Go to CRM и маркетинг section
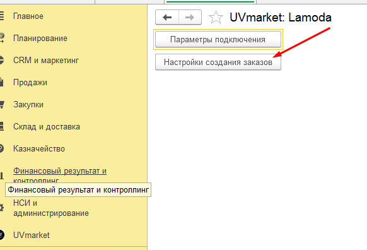The height and width of the screenshot is (250, 367). pos(46,60)
